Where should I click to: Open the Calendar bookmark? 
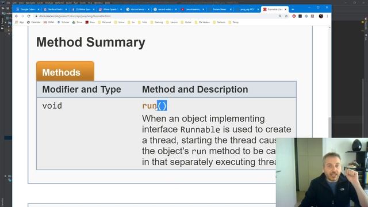click(34, 22)
